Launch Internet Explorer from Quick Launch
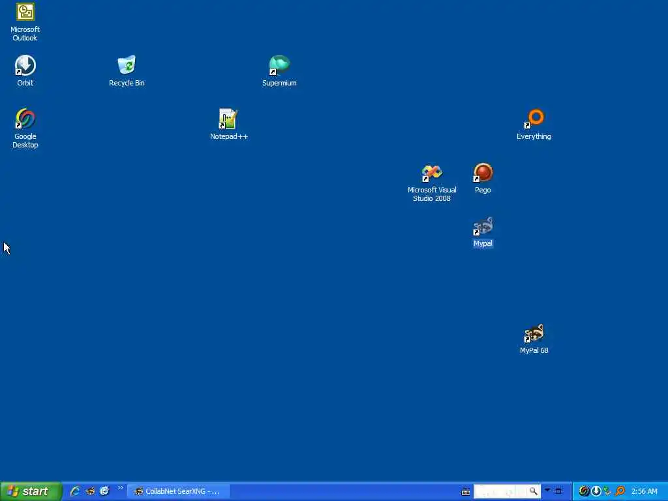 tap(75, 491)
